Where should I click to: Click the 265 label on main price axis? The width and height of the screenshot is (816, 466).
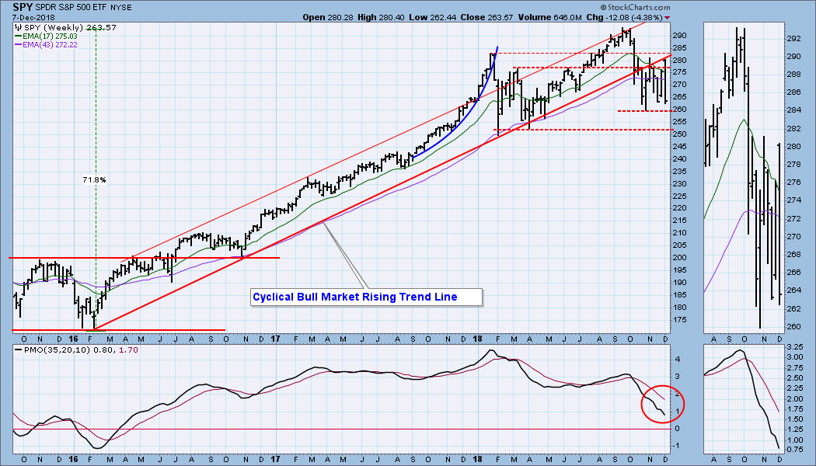coord(680,97)
